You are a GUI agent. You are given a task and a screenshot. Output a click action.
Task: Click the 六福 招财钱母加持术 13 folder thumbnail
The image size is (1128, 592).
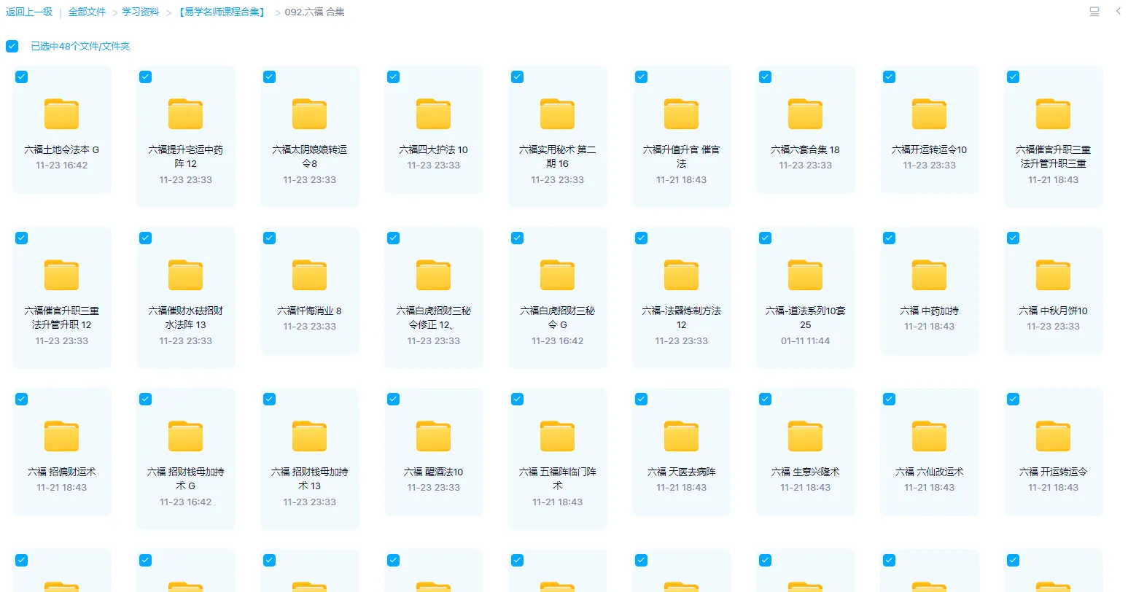[x=310, y=437]
